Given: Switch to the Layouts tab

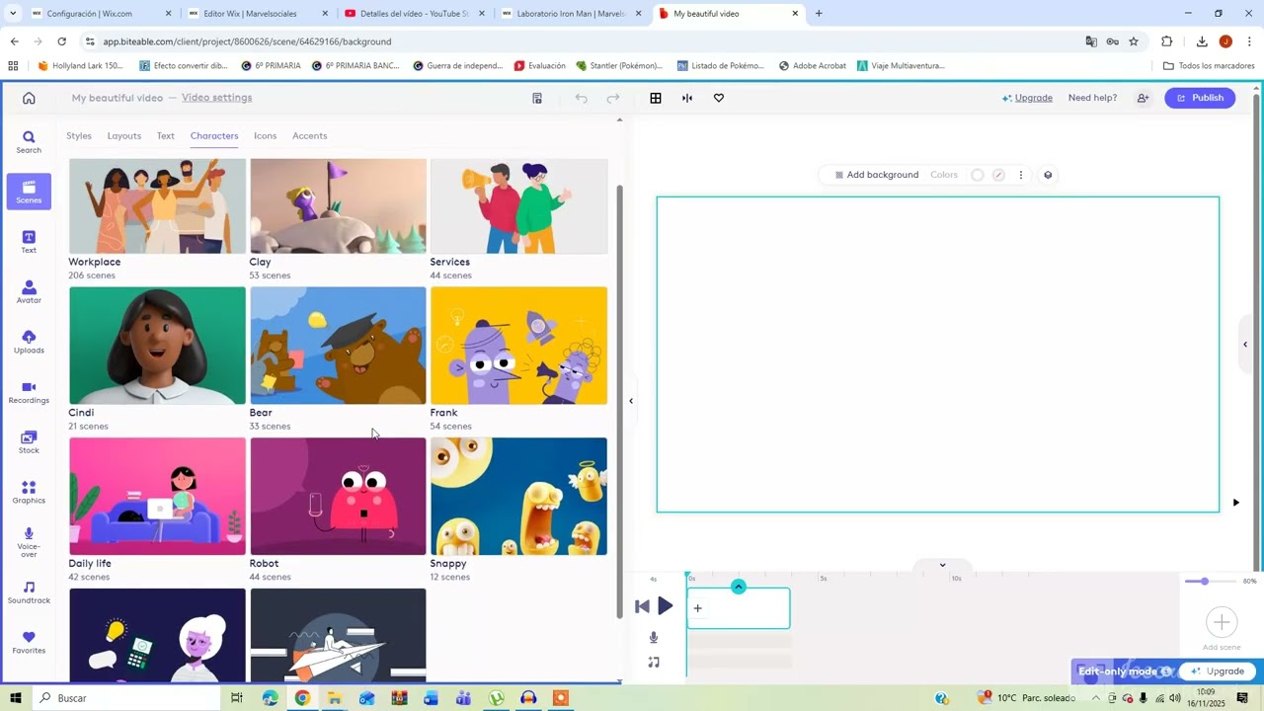Looking at the screenshot, I should click(124, 136).
